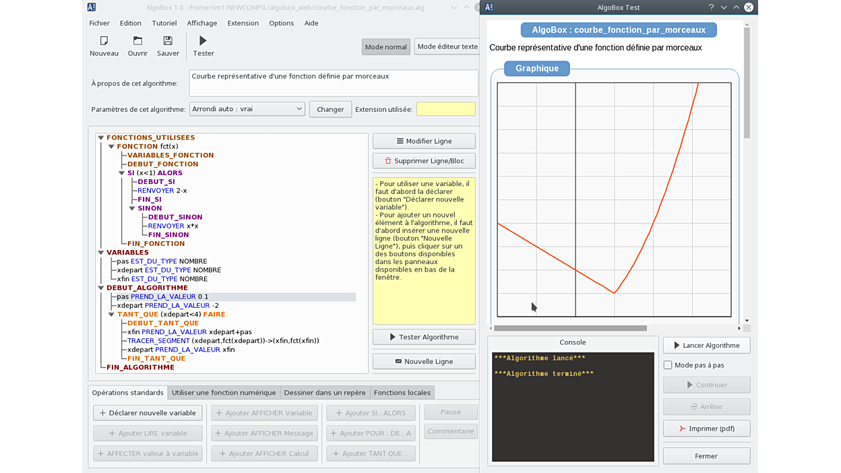The height and width of the screenshot is (473, 841).
Task: Click Supprimer Ligne/Bloc trash button
Action: coord(424,161)
